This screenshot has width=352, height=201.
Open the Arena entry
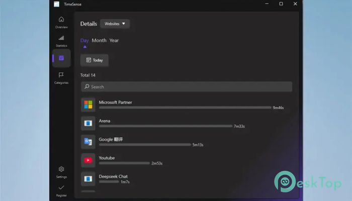pyautogui.click(x=187, y=124)
